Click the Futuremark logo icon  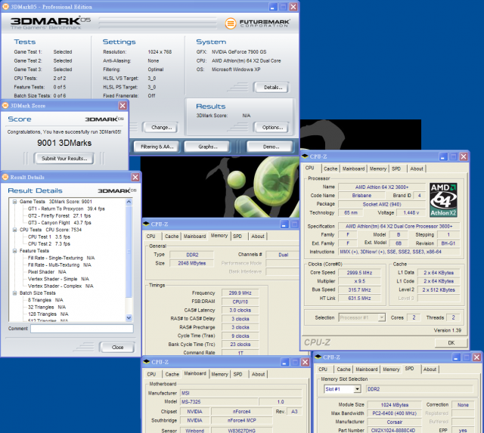tap(230, 23)
